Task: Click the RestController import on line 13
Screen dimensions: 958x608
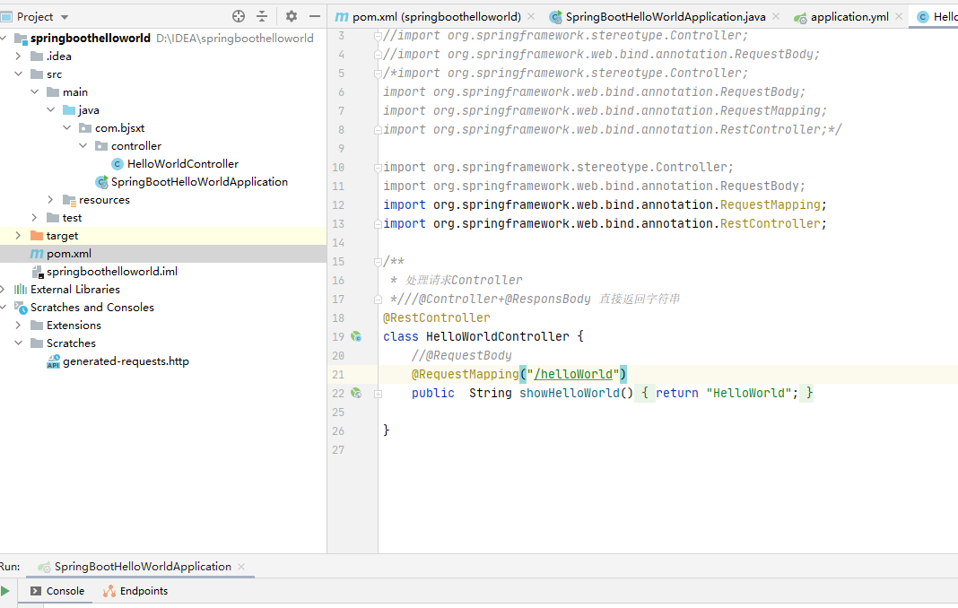Action: [770, 223]
